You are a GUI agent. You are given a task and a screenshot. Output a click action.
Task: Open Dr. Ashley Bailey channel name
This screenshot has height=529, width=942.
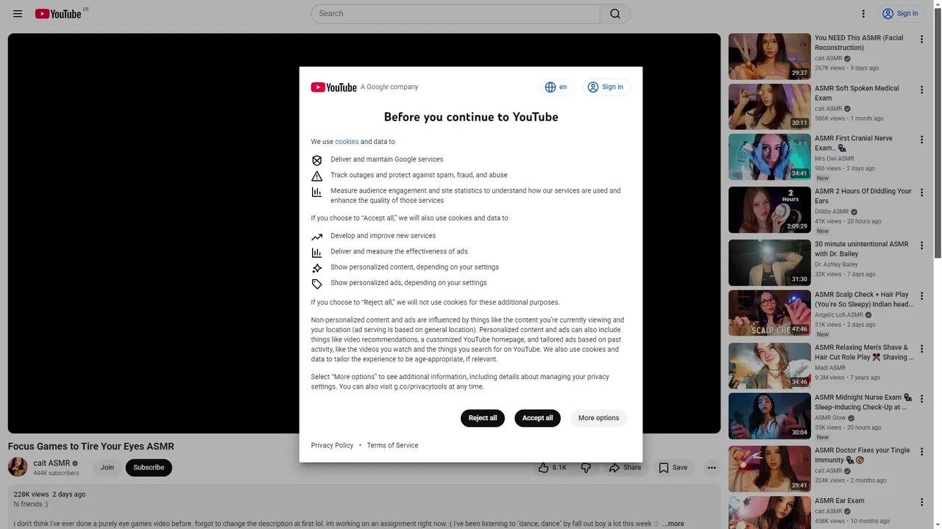tap(836, 264)
